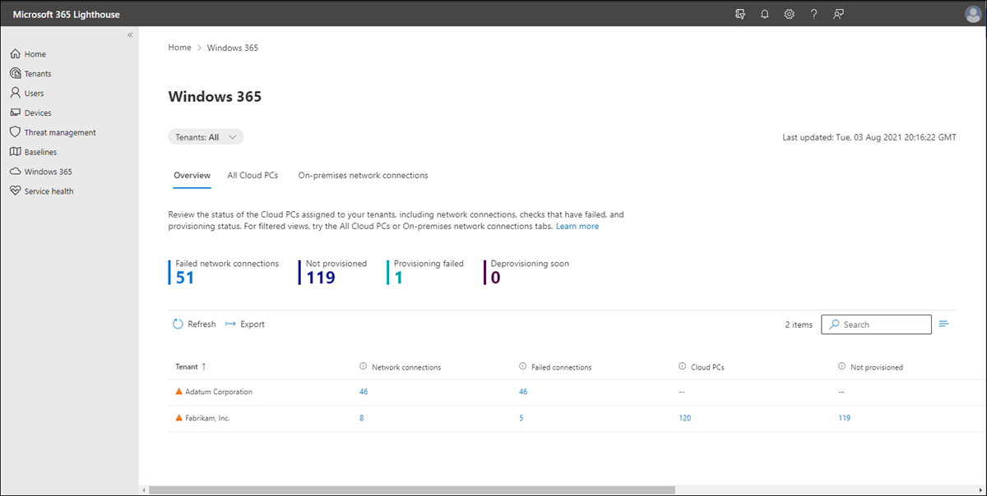Open the tenant switcher icon in header
The width and height of the screenshot is (987, 496).
pyautogui.click(x=739, y=14)
